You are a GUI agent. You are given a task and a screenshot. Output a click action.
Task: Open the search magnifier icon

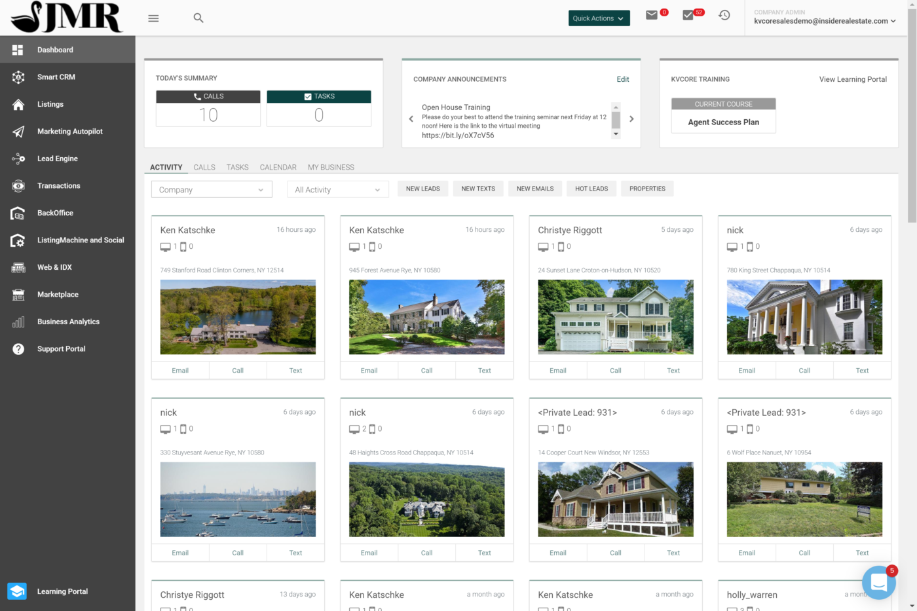pyautogui.click(x=198, y=18)
